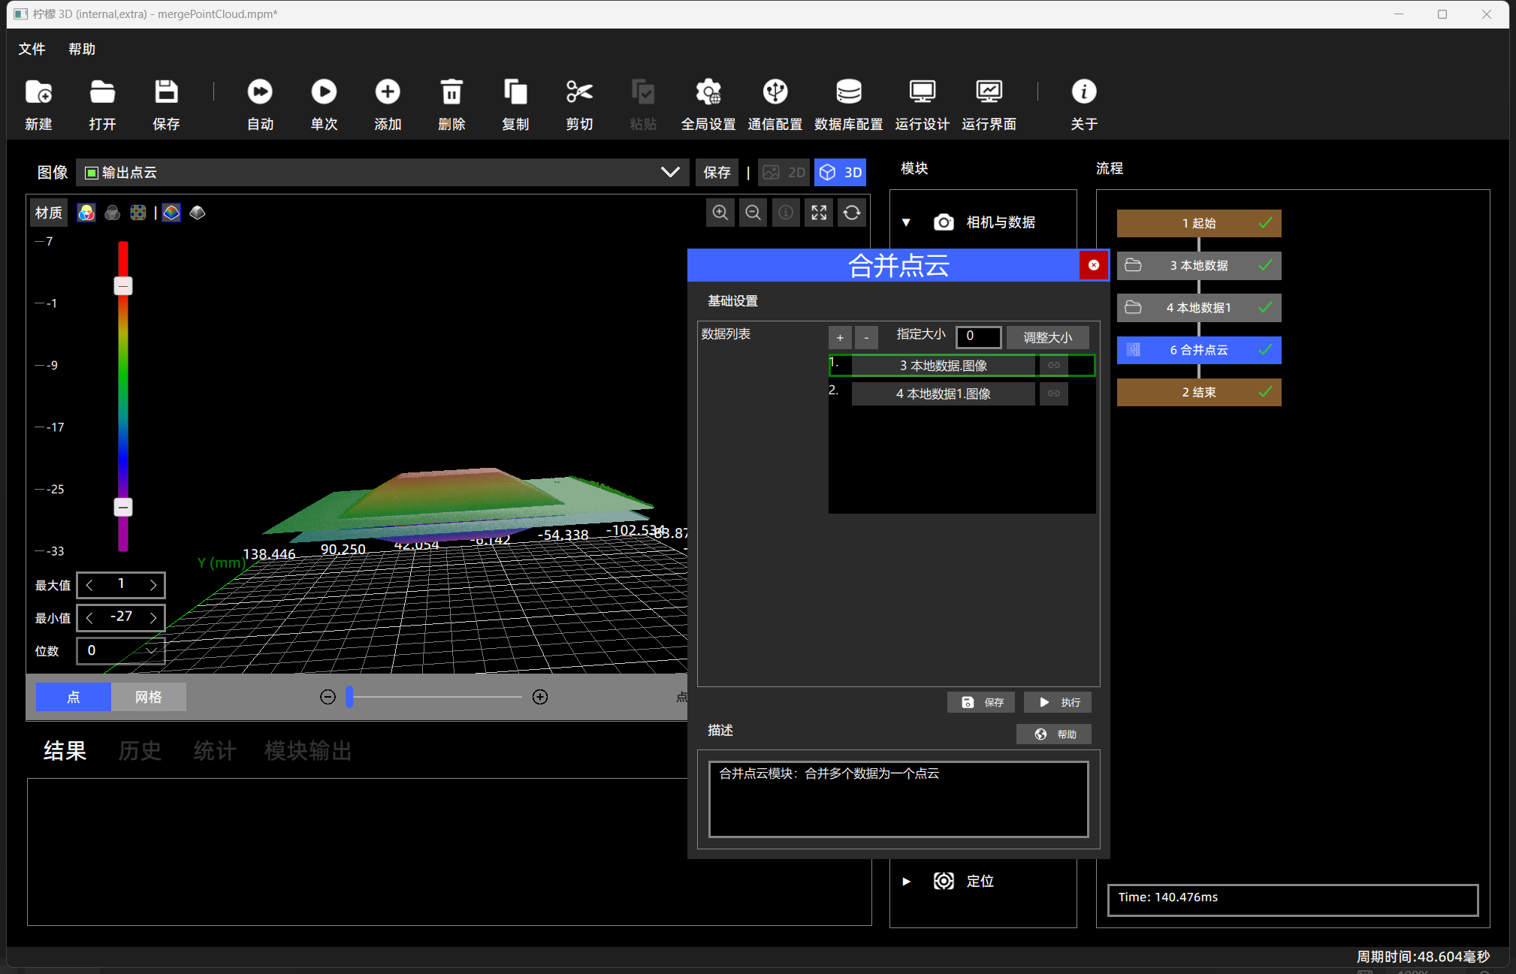
Task: Click the 复制 (copy) icon
Action: tap(515, 104)
